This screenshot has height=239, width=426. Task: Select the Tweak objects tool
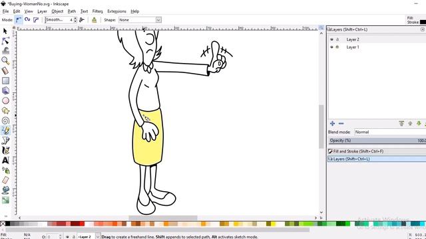[x=5, y=50]
